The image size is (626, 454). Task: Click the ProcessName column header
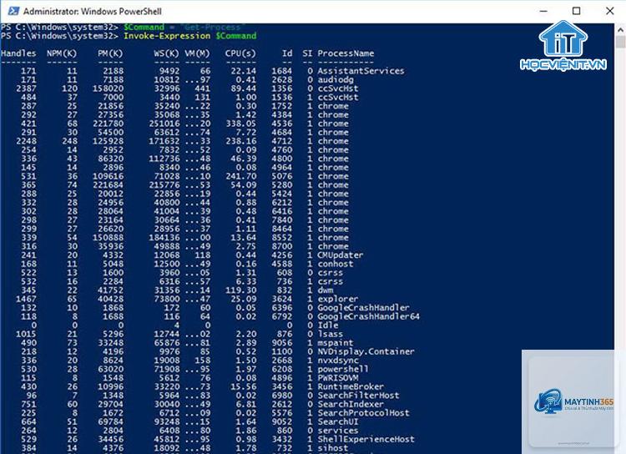click(x=346, y=53)
